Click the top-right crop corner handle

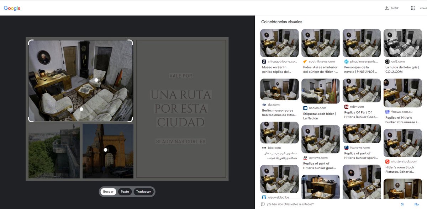pos(131,42)
